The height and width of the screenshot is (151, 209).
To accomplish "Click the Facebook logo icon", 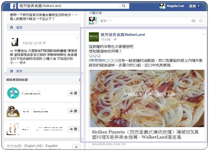I will (x=13, y=6).
